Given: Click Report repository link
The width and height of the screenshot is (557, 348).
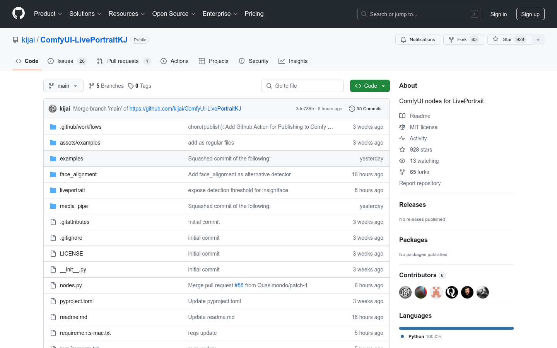Looking at the screenshot, I should (x=420, y=183).
